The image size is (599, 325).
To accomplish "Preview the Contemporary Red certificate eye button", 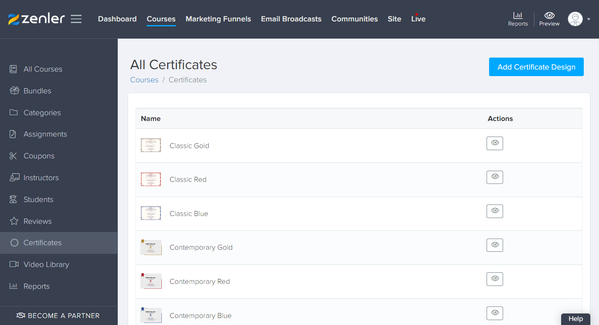I will (495, 279).
